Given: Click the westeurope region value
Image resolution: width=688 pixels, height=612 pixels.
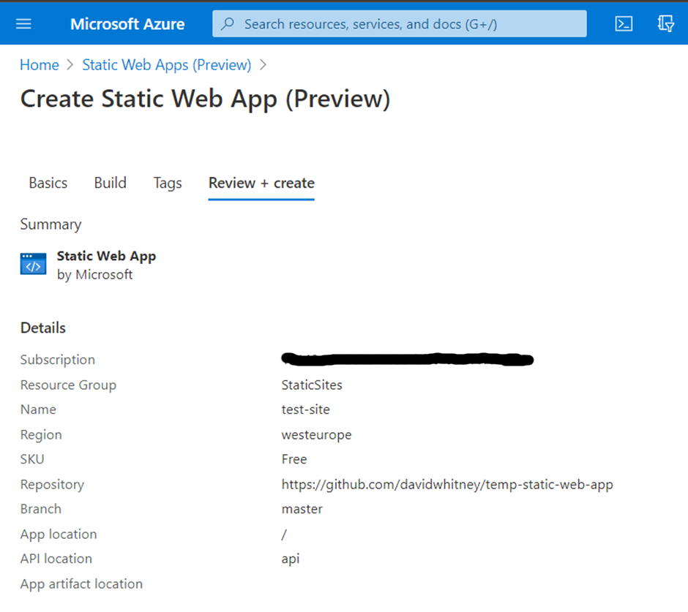Looking at the screenshot, I should click(317, 435).
